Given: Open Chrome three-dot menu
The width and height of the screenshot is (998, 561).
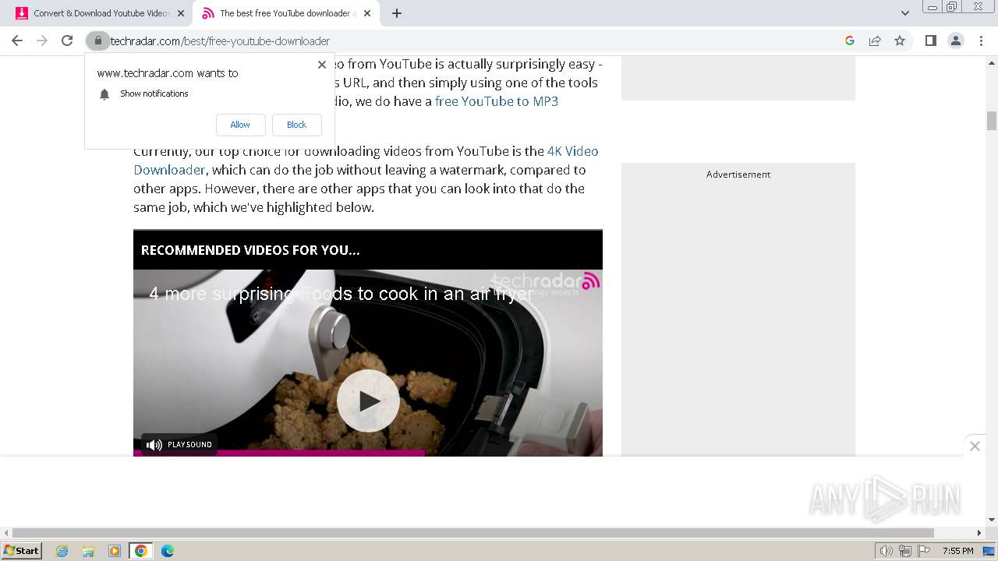Looking at the screenshot, I should pos(981,41).
